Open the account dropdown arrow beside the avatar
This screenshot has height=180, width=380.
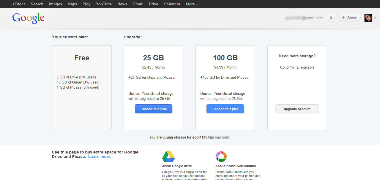coord(374,18)
